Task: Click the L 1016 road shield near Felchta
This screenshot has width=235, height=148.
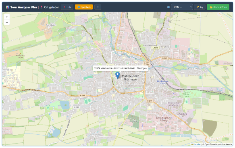Action: click(x=120, y=128)
